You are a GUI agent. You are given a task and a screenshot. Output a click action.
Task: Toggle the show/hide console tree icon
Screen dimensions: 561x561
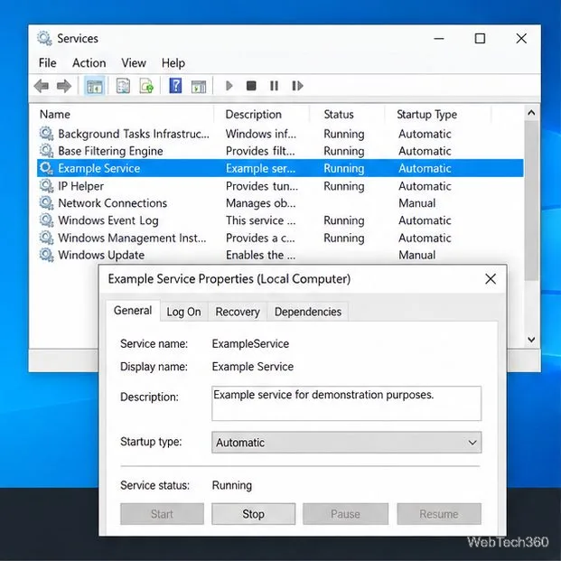95,86
